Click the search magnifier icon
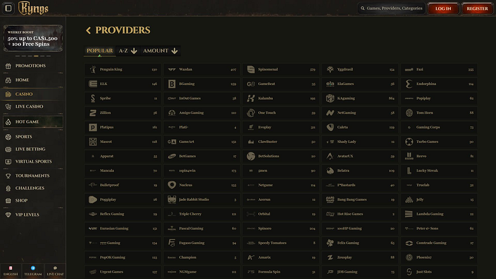496x279 pixels. 362,8
